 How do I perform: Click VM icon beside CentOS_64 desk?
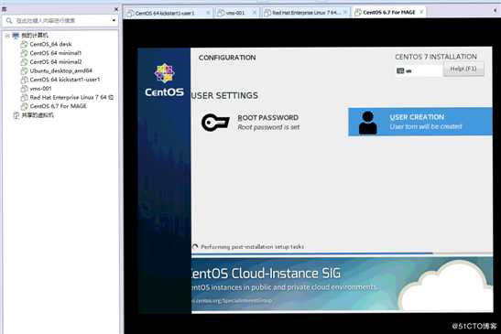(x=24, y=44)
